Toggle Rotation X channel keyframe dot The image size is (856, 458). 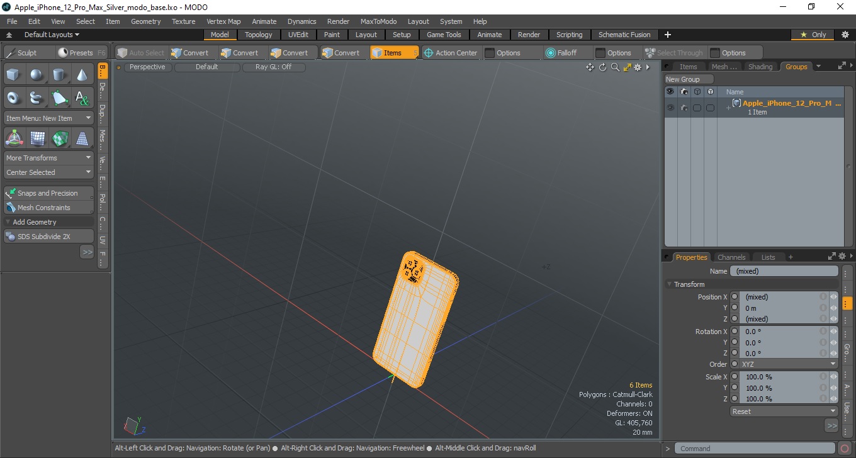point(735,332)
